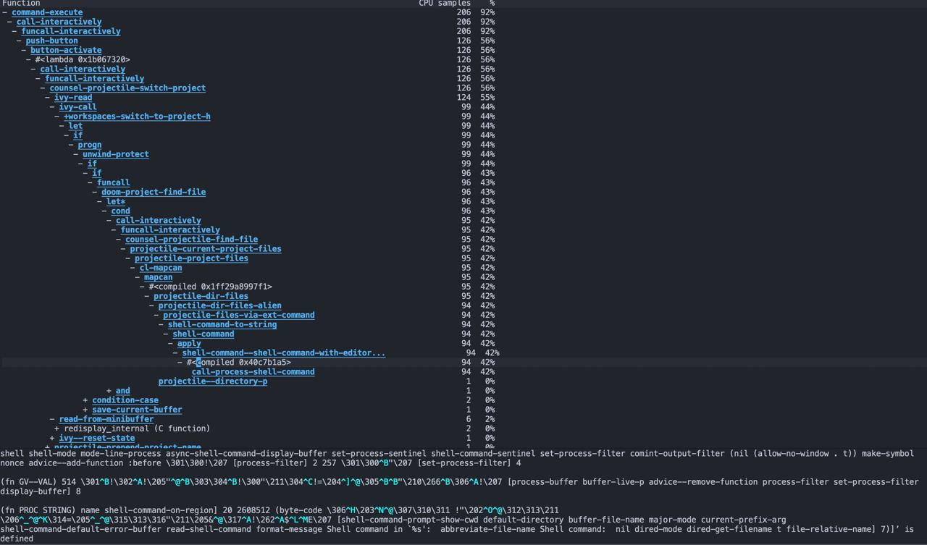Screen dimensions: 927x545
Task: Open the ivy-read function link
Action: point(73,97)
